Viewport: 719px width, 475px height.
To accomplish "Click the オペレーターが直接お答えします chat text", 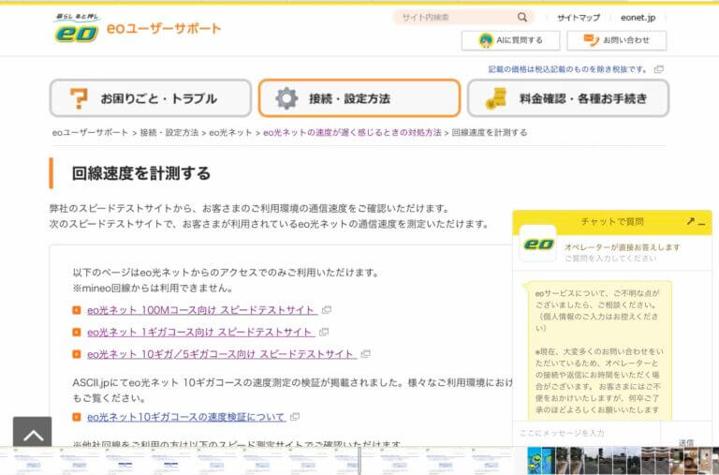I will (x=623, y=247).
